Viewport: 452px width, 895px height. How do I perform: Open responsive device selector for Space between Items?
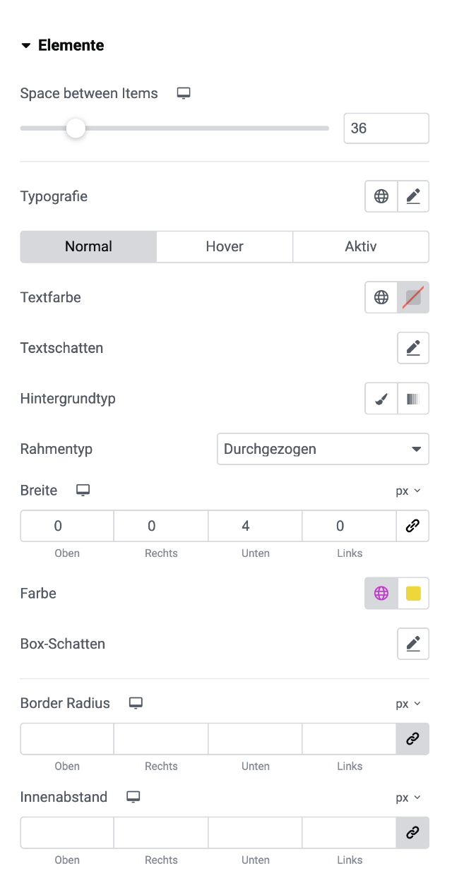pos(184,93)
